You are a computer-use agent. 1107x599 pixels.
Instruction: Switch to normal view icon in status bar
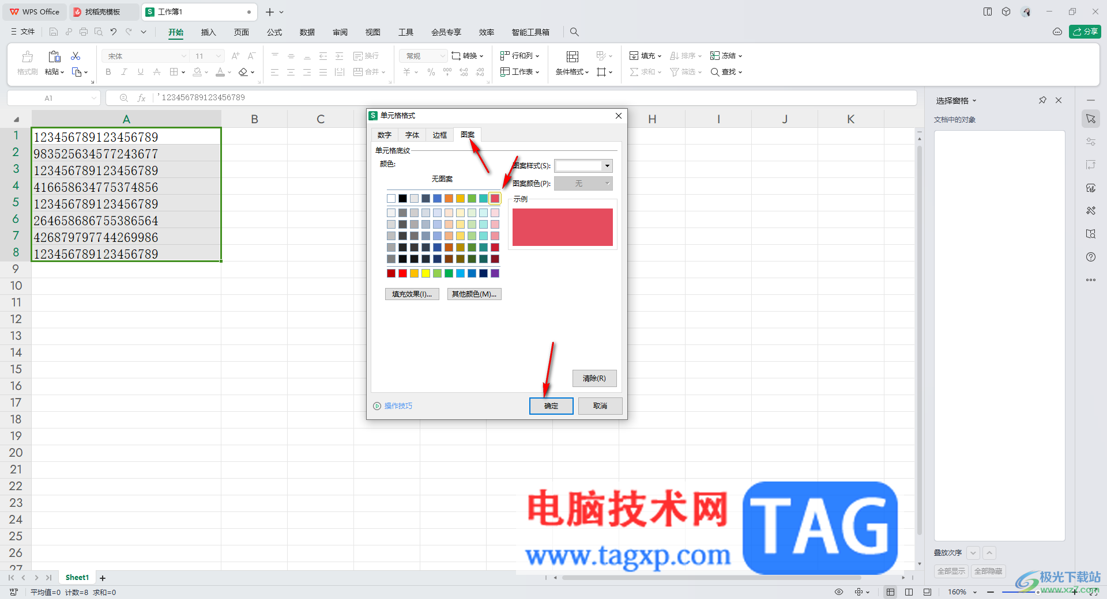click(x=891, y=592)
